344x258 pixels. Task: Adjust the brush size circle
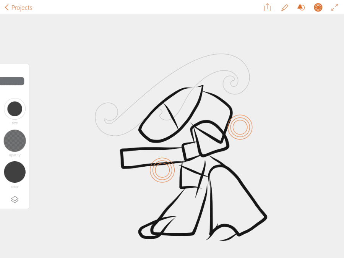click(x=15, y=109)
